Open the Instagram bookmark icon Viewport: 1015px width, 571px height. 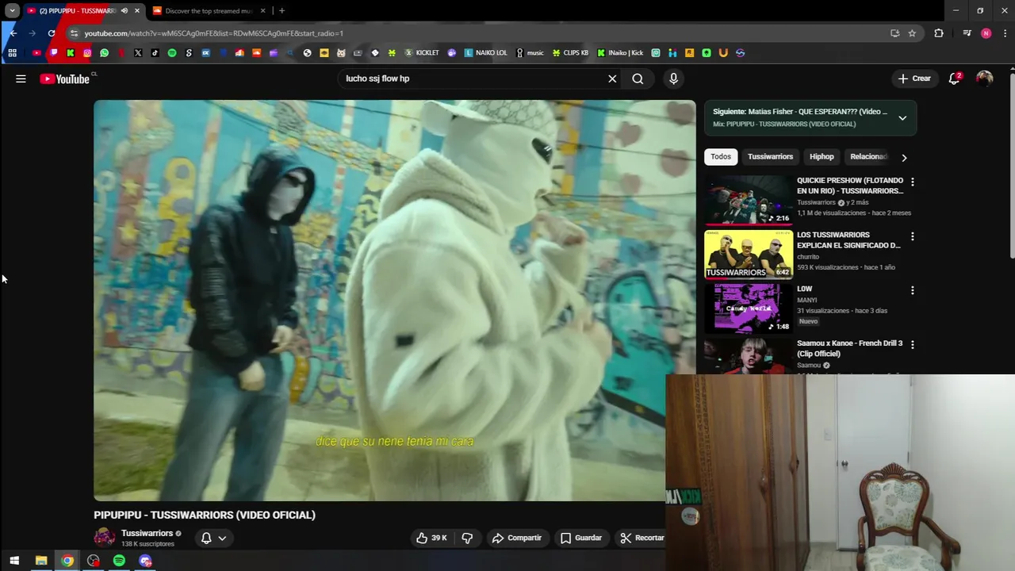pos(87,53)
